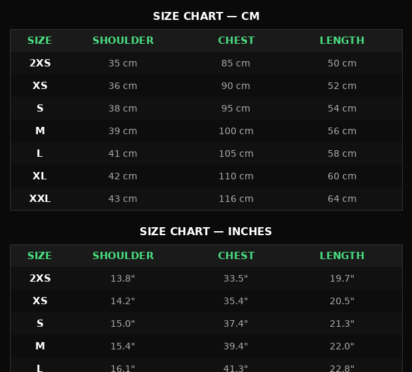
Task: Click the 39.4" chest value
Action: pyautogui.click(x=235, y=346)
